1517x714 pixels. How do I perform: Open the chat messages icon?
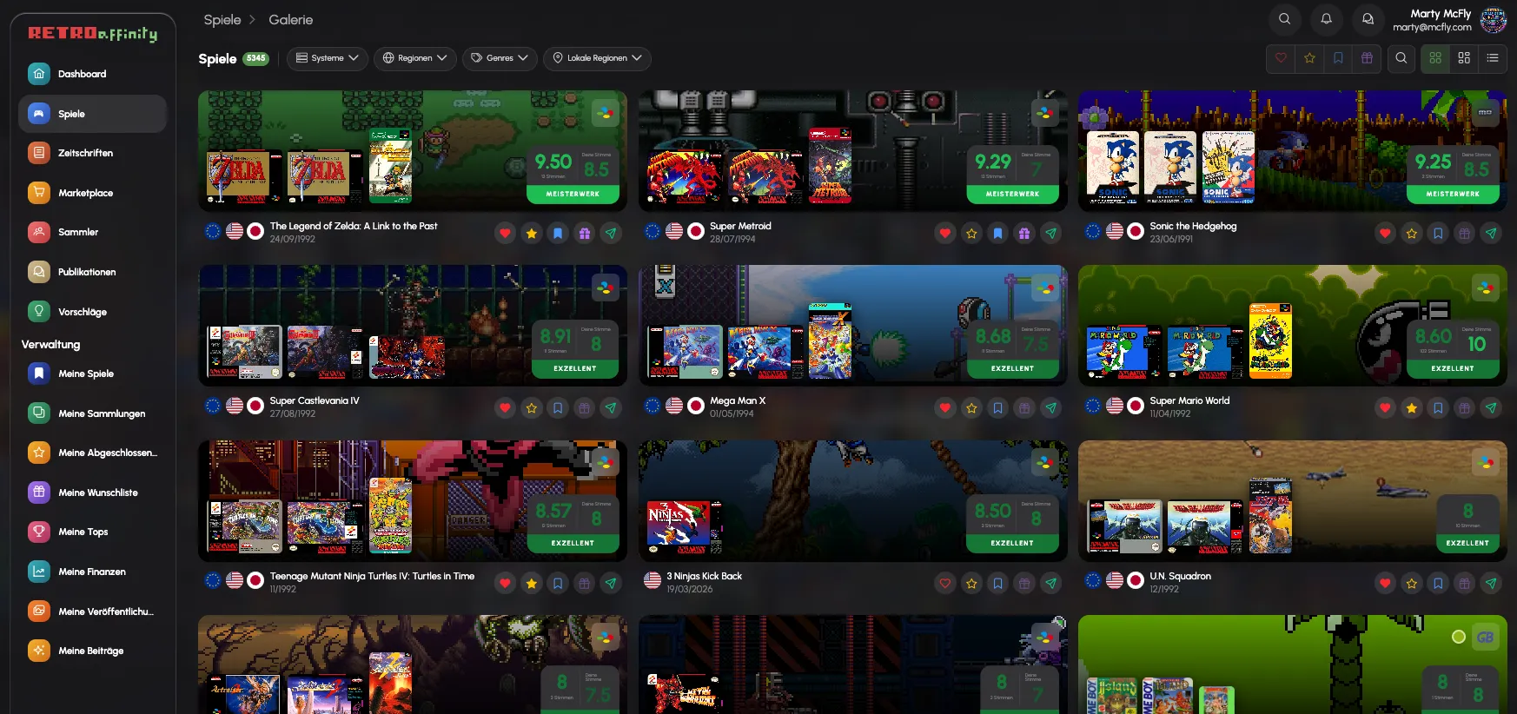[1368, 19]
